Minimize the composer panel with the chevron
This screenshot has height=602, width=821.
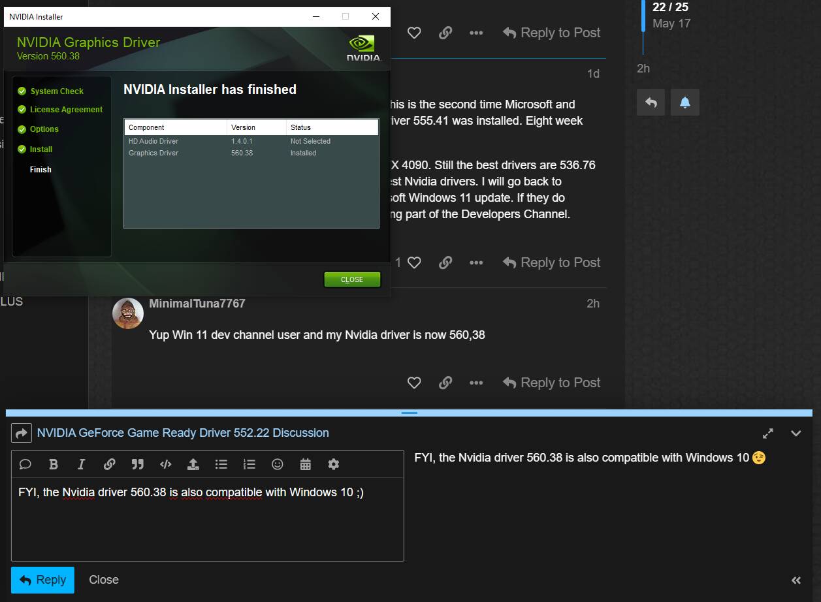(796, 434)
